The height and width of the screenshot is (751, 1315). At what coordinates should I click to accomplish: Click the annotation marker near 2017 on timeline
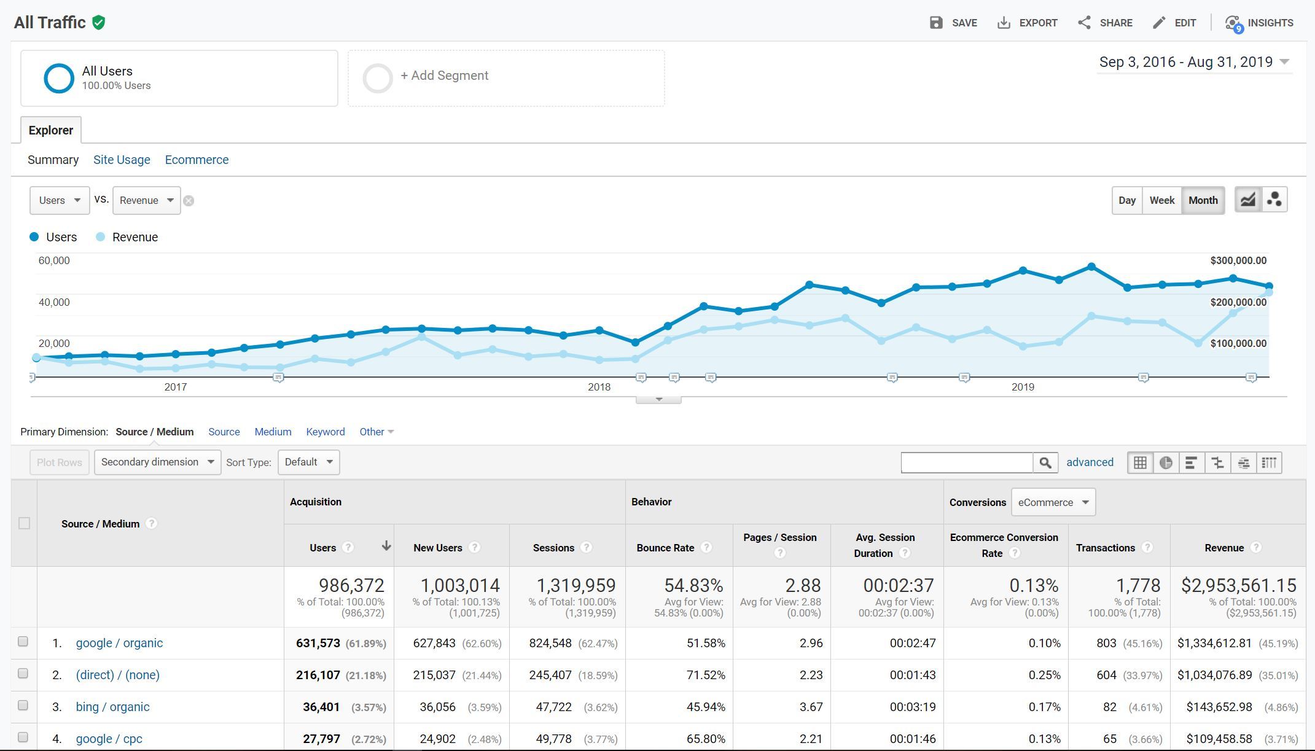[278, 378]
